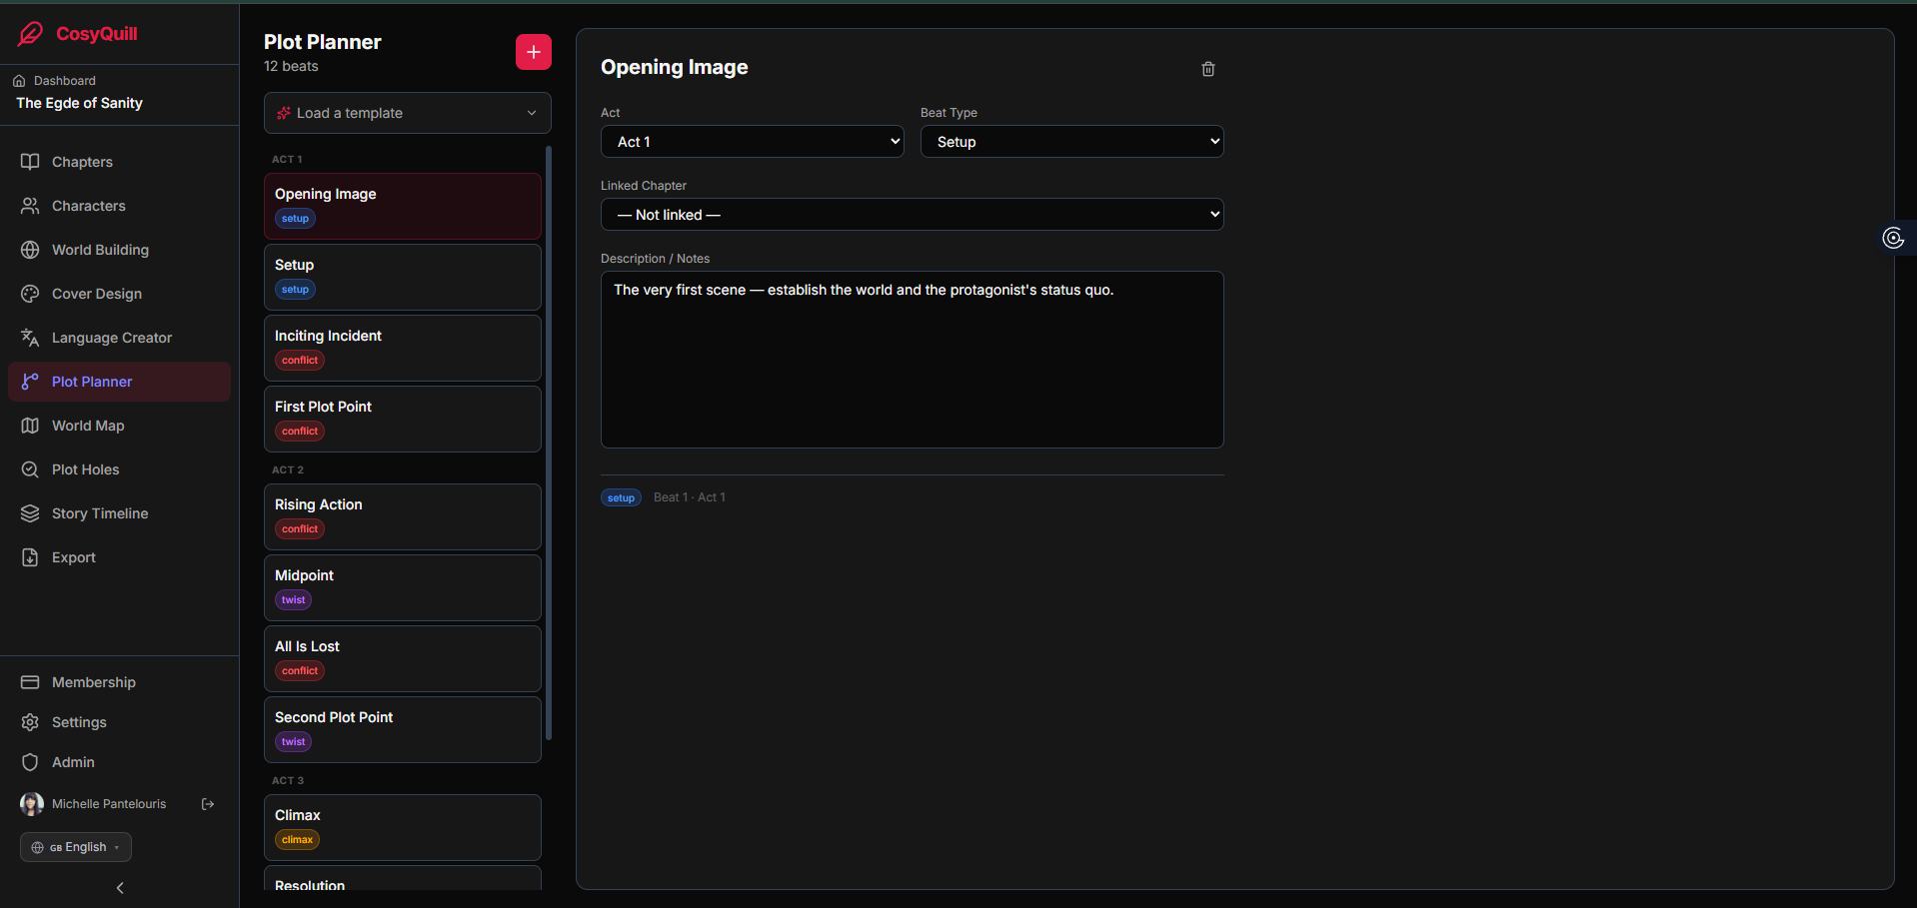Image resolution: width=1917 pixels, height=908 pixels.
Task: Open Language Creator
Action: click(120, 338)
